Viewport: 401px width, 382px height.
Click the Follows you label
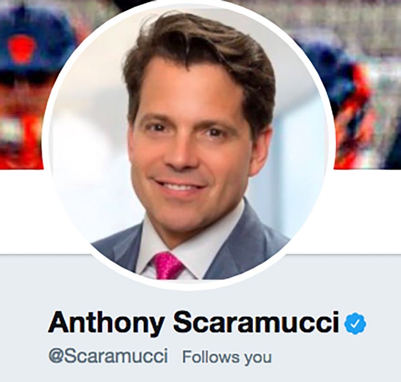(x=227, y=357)
